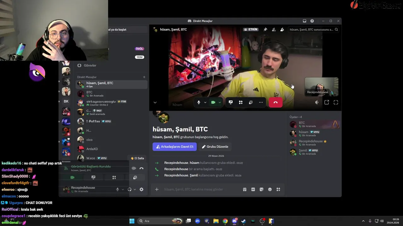Open the Görevler tab

pyautogui.click(x=112, y=65)
